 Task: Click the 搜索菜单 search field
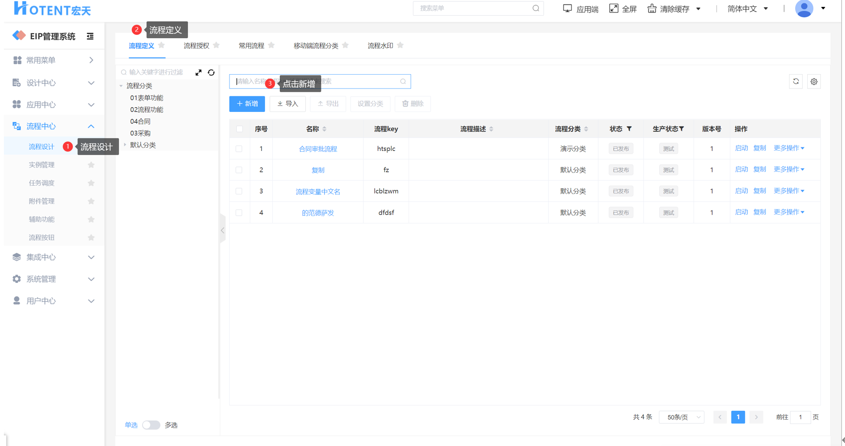click(474, 8)
